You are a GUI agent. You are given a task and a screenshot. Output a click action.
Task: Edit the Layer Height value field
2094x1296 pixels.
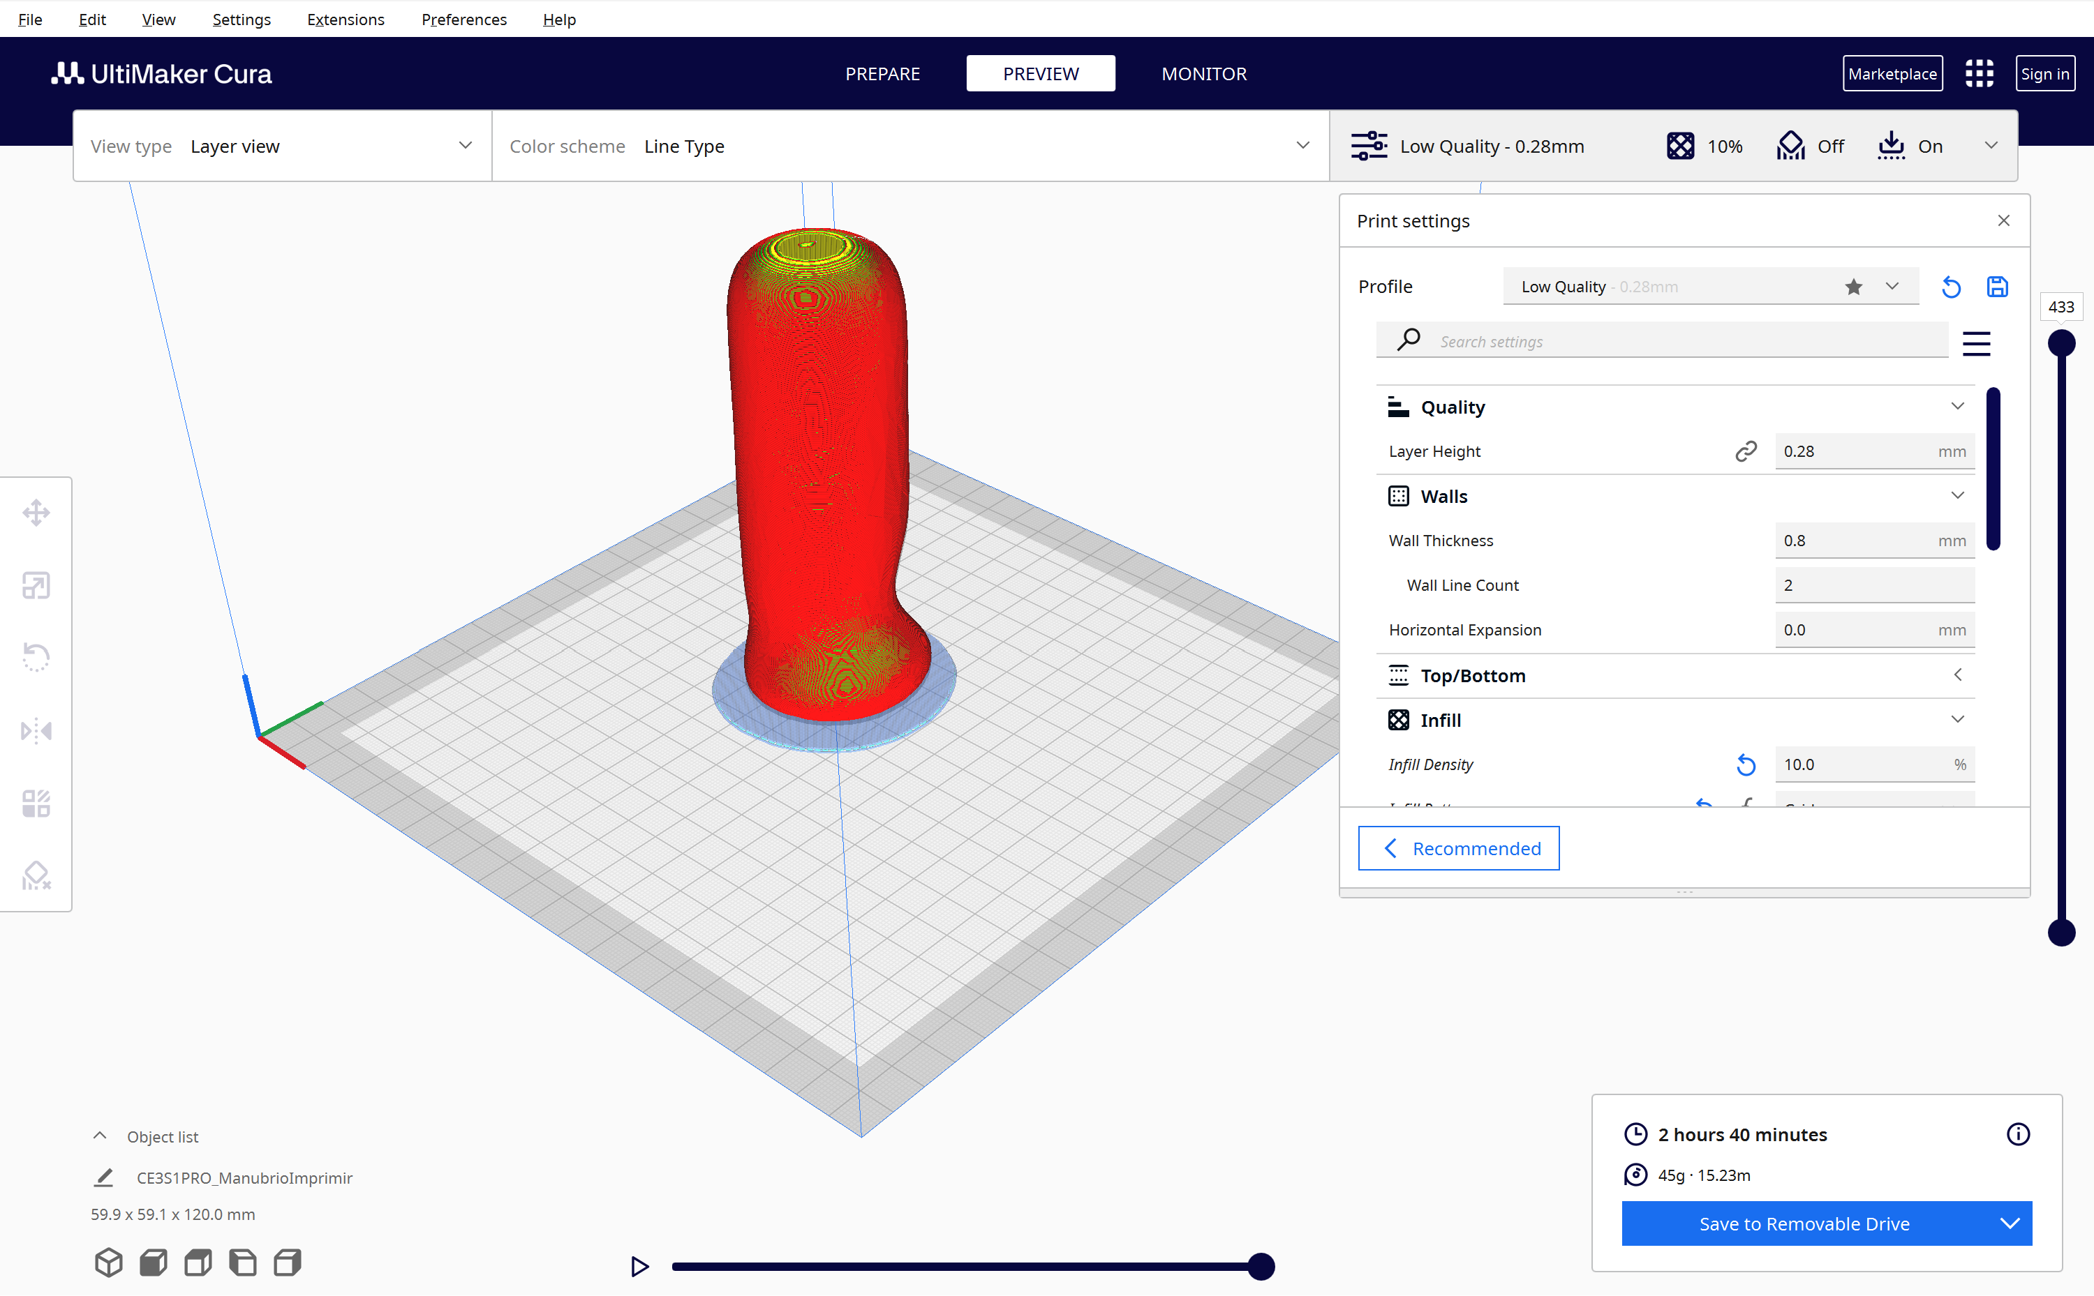point(1875,452)
